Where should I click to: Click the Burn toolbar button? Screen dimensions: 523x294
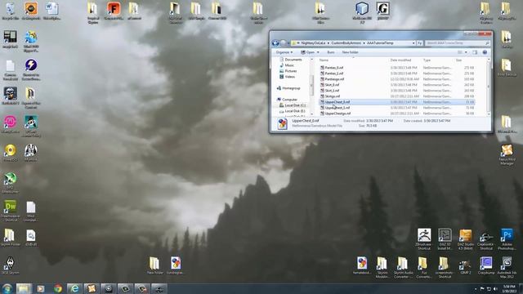pos(330,52)
